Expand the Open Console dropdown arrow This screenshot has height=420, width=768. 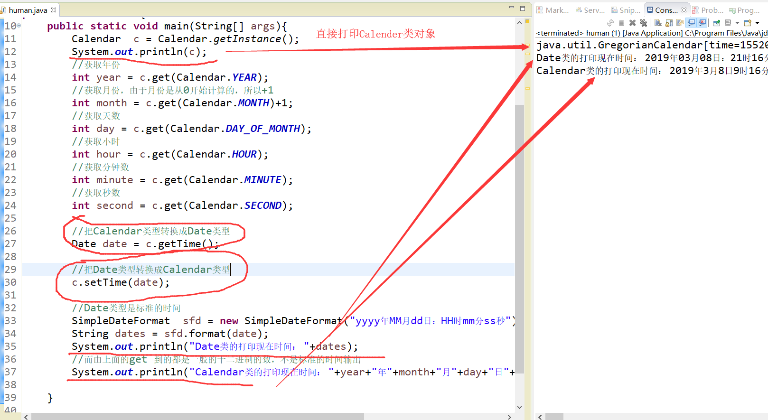click(x=757, y=23)
